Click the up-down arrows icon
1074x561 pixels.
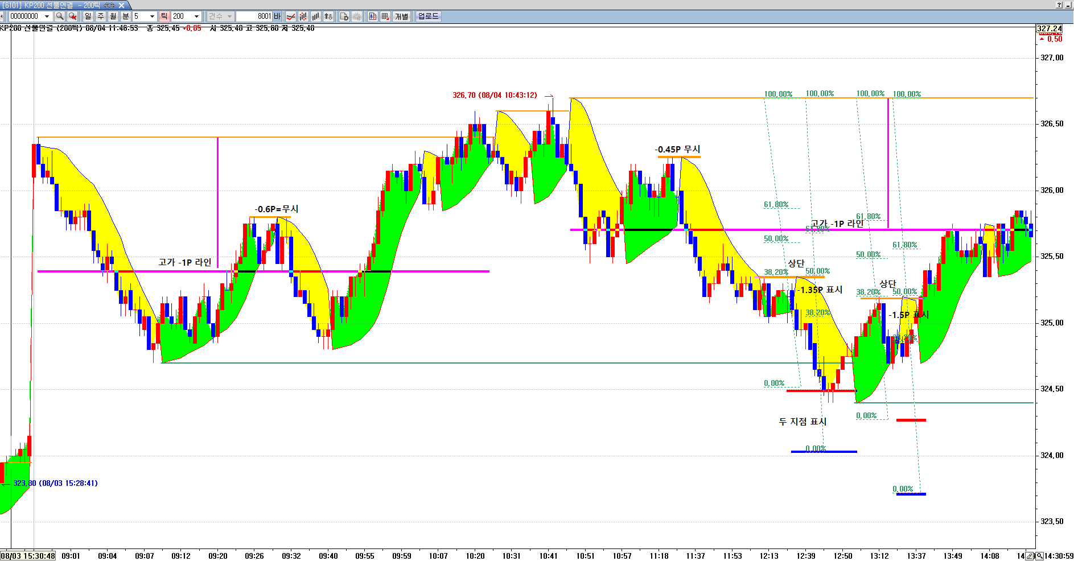328,16
